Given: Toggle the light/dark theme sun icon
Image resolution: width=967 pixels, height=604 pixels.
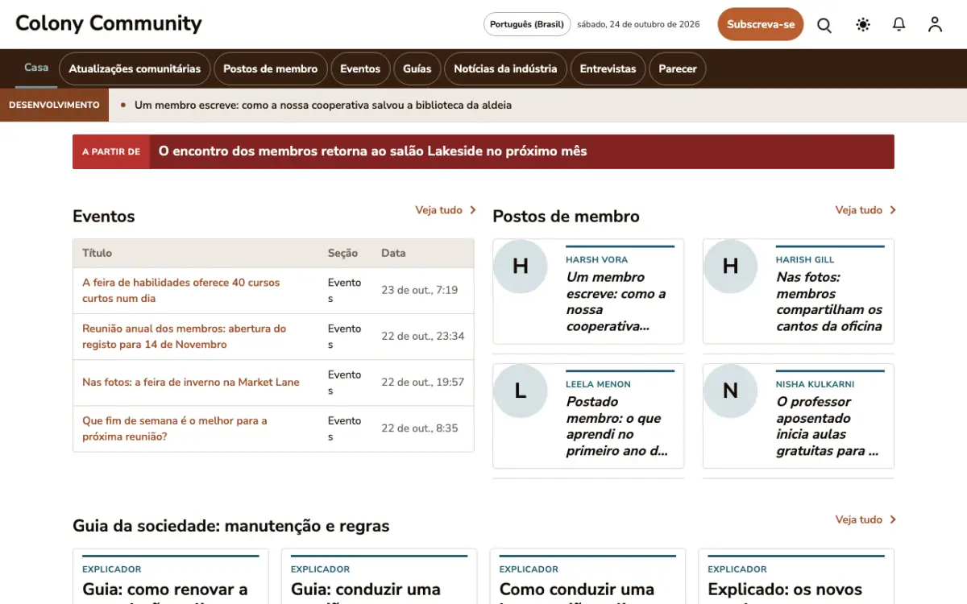Looking at the screenshot, I should tap(863, 25).
